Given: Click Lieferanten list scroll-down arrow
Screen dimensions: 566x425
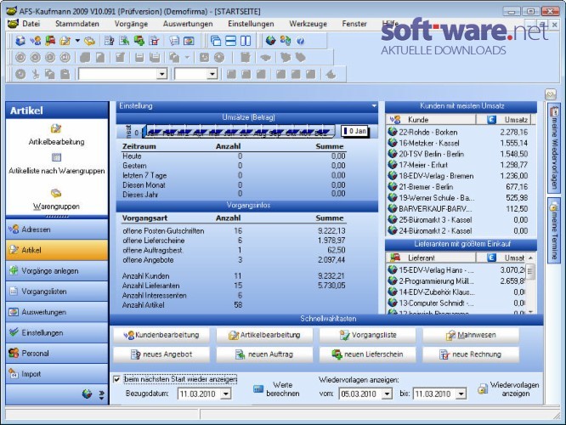Looking at the screenshot, I should [x=530, y=312].
